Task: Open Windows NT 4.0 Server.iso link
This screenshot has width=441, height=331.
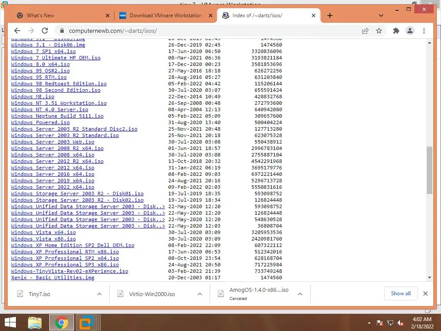Action: pos(50,109)
